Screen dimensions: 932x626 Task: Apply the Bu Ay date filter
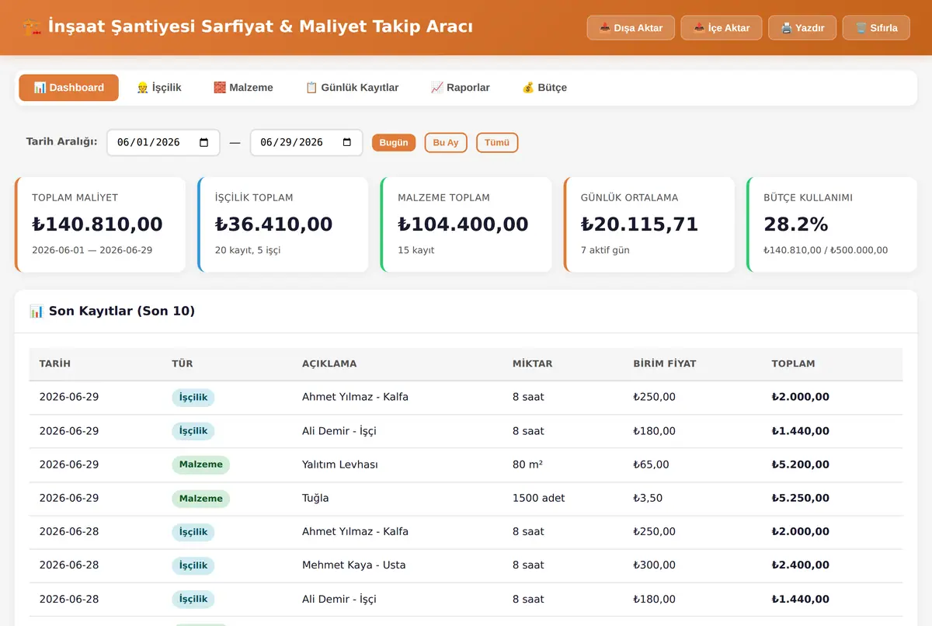click(x=446, y=143)
